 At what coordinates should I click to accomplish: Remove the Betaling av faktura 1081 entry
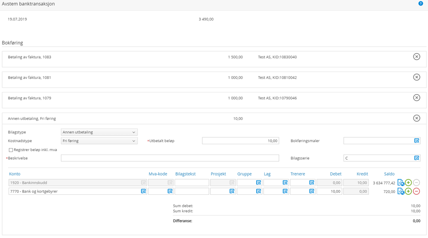point(416,77)
